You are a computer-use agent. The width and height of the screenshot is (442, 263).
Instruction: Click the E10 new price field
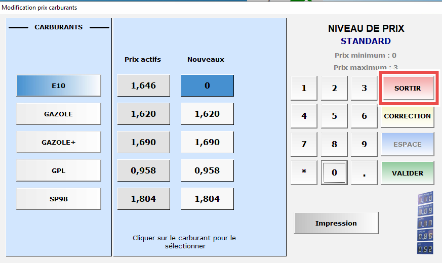pyautogui.click(x=207, y=85)
